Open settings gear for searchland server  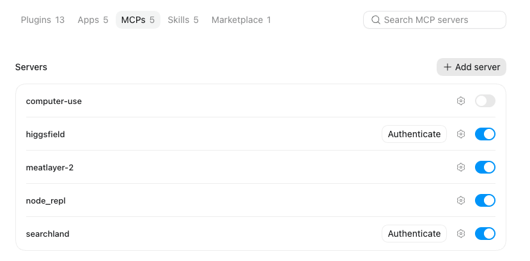461,234
